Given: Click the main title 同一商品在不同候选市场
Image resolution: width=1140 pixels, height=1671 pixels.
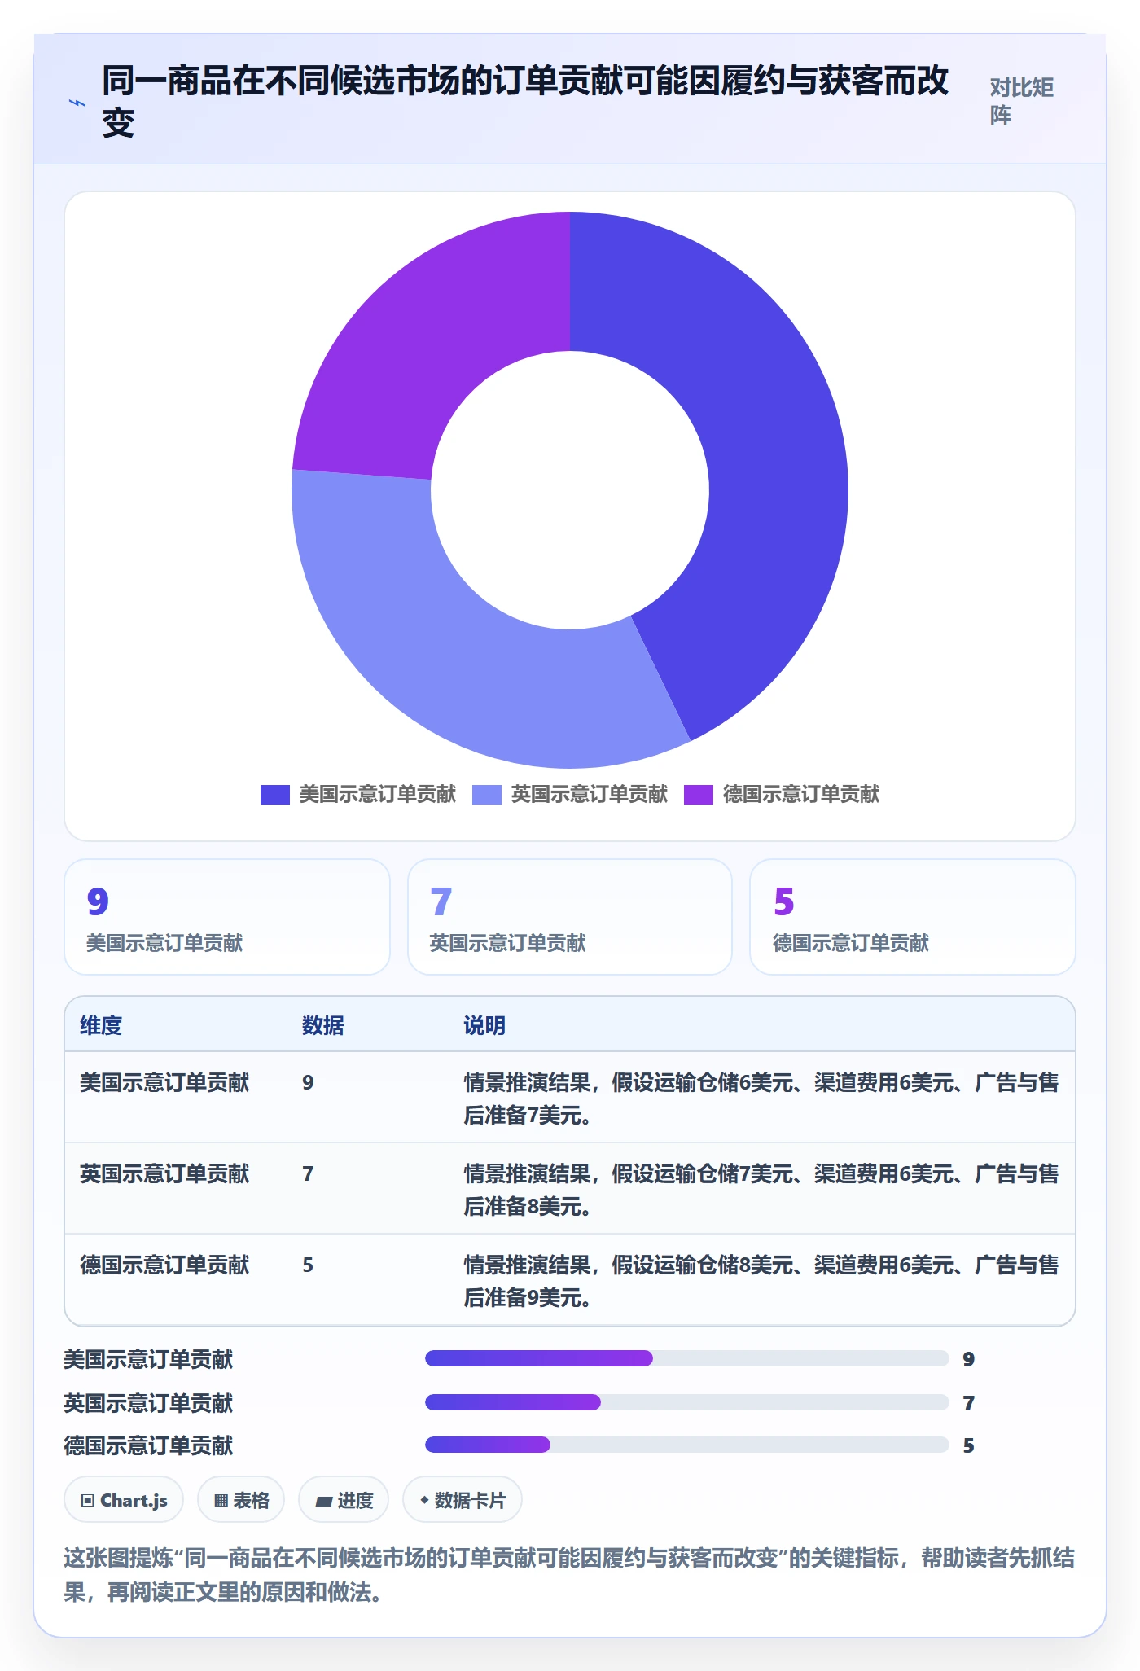Looking at the screenshot, I should (x=525, y=102).
